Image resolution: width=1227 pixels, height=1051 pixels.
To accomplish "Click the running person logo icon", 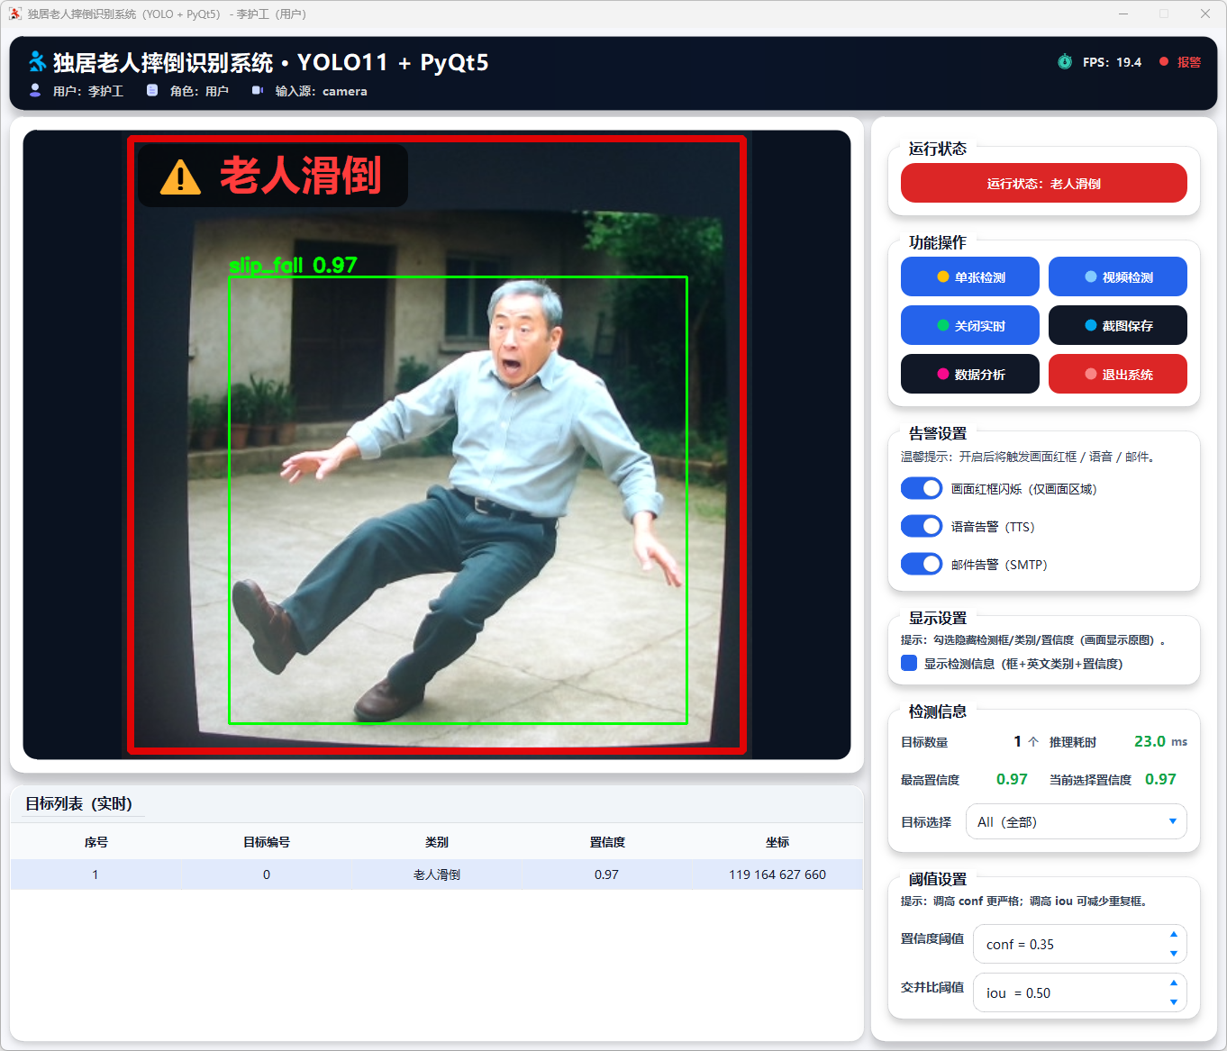I will click(37, 61).
